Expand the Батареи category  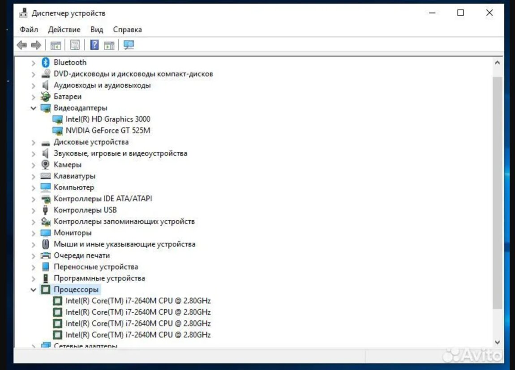coord(33,97)
